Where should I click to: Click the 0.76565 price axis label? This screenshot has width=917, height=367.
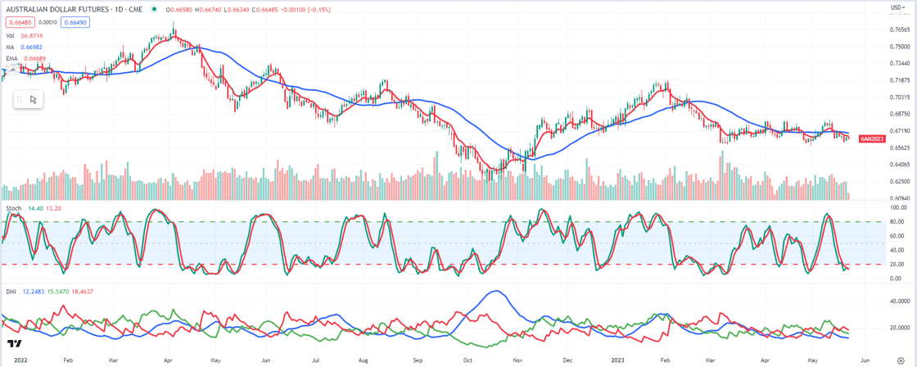tap(900, 29)
